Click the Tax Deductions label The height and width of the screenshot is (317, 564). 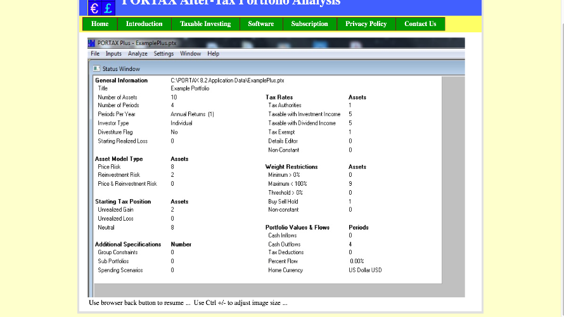[x=286, y=252]
